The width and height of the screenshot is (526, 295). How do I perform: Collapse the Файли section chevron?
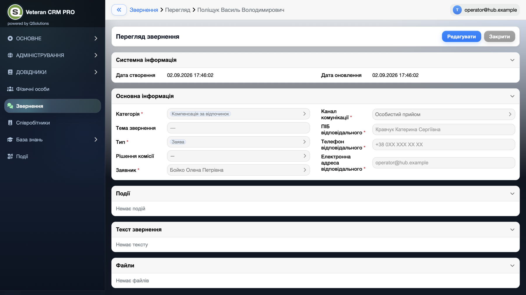[x=512, y=266]
